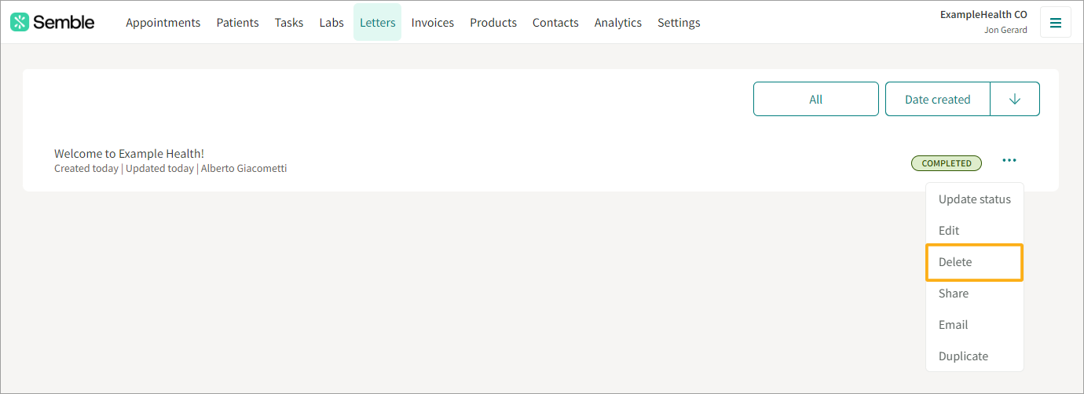Image resolution: width=1084 pixels, height=394 pixels.
Task: Open the Labs tab
Action: click(x=331, y=22)
